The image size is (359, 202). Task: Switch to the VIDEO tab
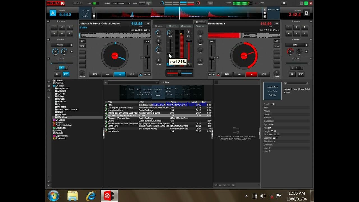tap(172, 26)
